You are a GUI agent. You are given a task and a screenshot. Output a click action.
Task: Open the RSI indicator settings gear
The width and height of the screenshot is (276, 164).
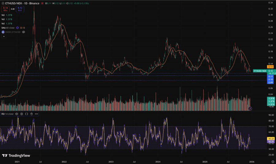tap(22, 114)
